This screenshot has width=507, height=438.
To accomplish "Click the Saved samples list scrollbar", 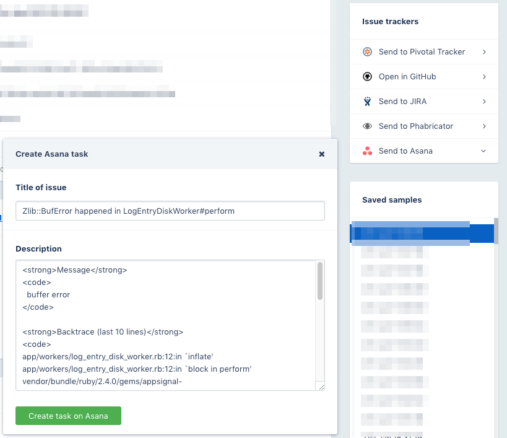I will [496, 231].
